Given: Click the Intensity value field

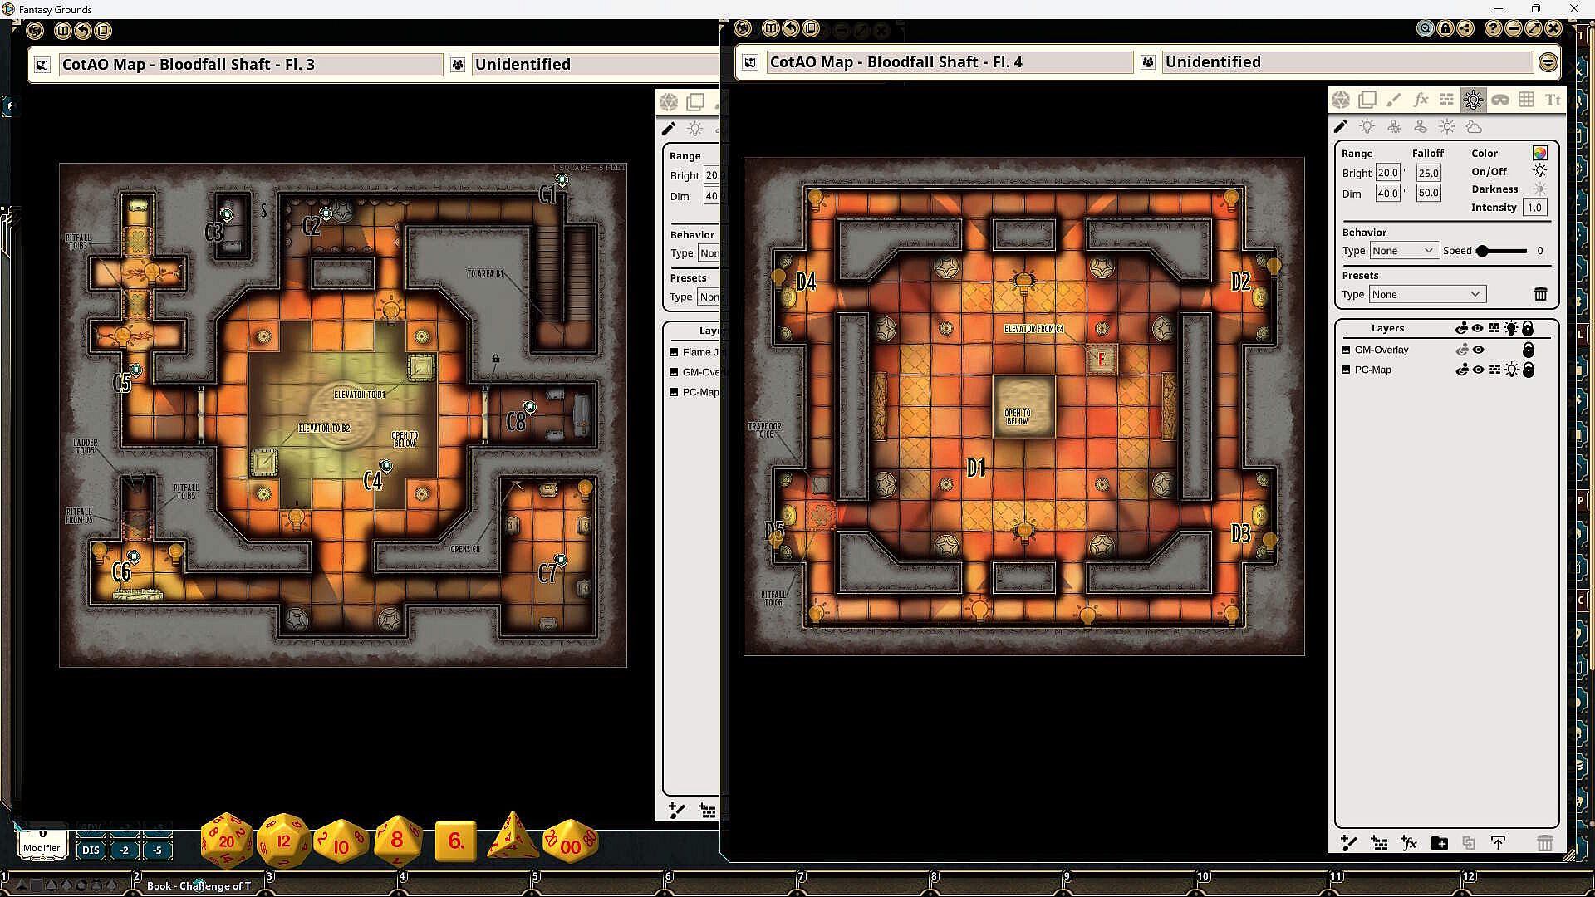Looking at the screenshot, I should pos(1534,208).
